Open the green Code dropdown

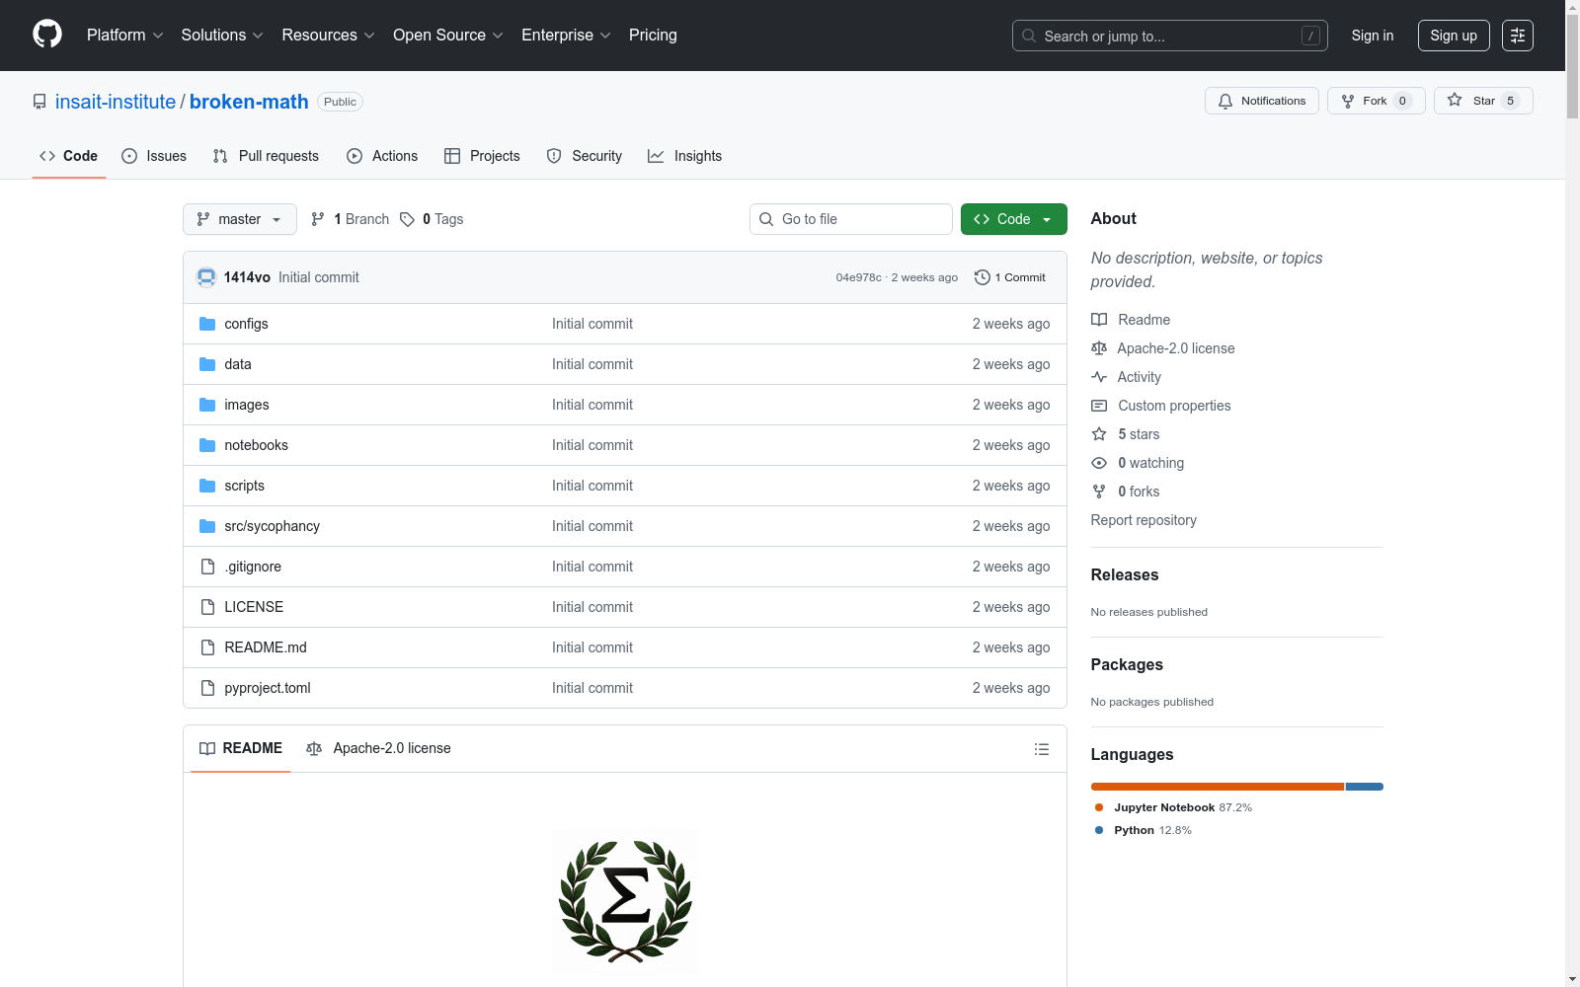[1013, 219]
